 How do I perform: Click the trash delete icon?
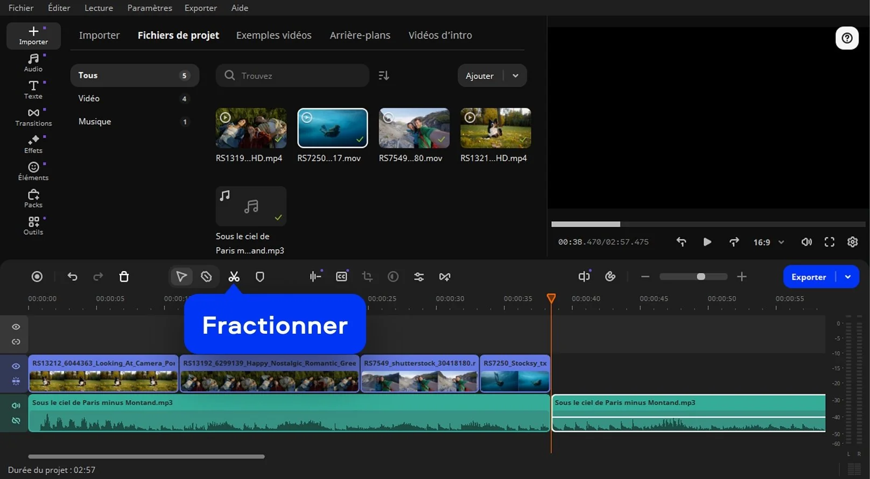click(x=124, y=277)
